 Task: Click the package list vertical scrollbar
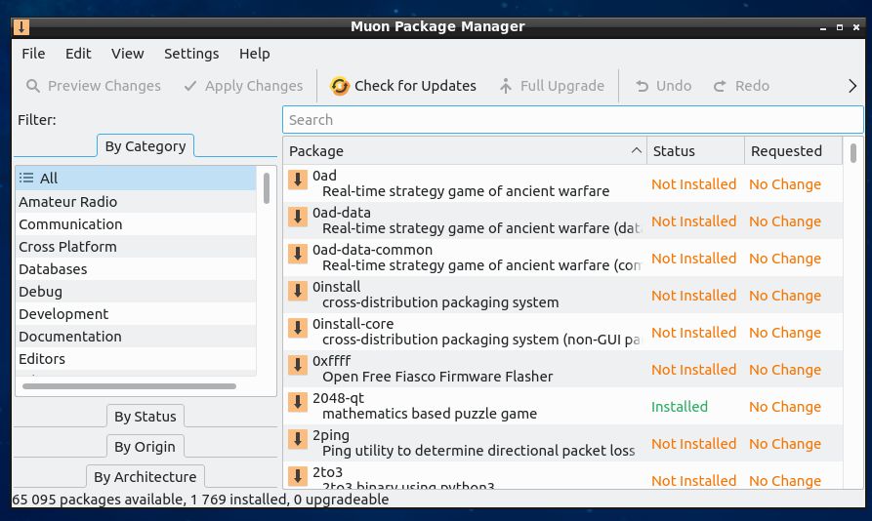coord(853,153)
